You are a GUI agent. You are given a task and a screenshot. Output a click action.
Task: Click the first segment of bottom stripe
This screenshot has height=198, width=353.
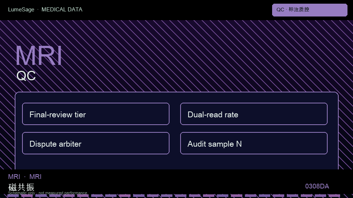[13, 196]
